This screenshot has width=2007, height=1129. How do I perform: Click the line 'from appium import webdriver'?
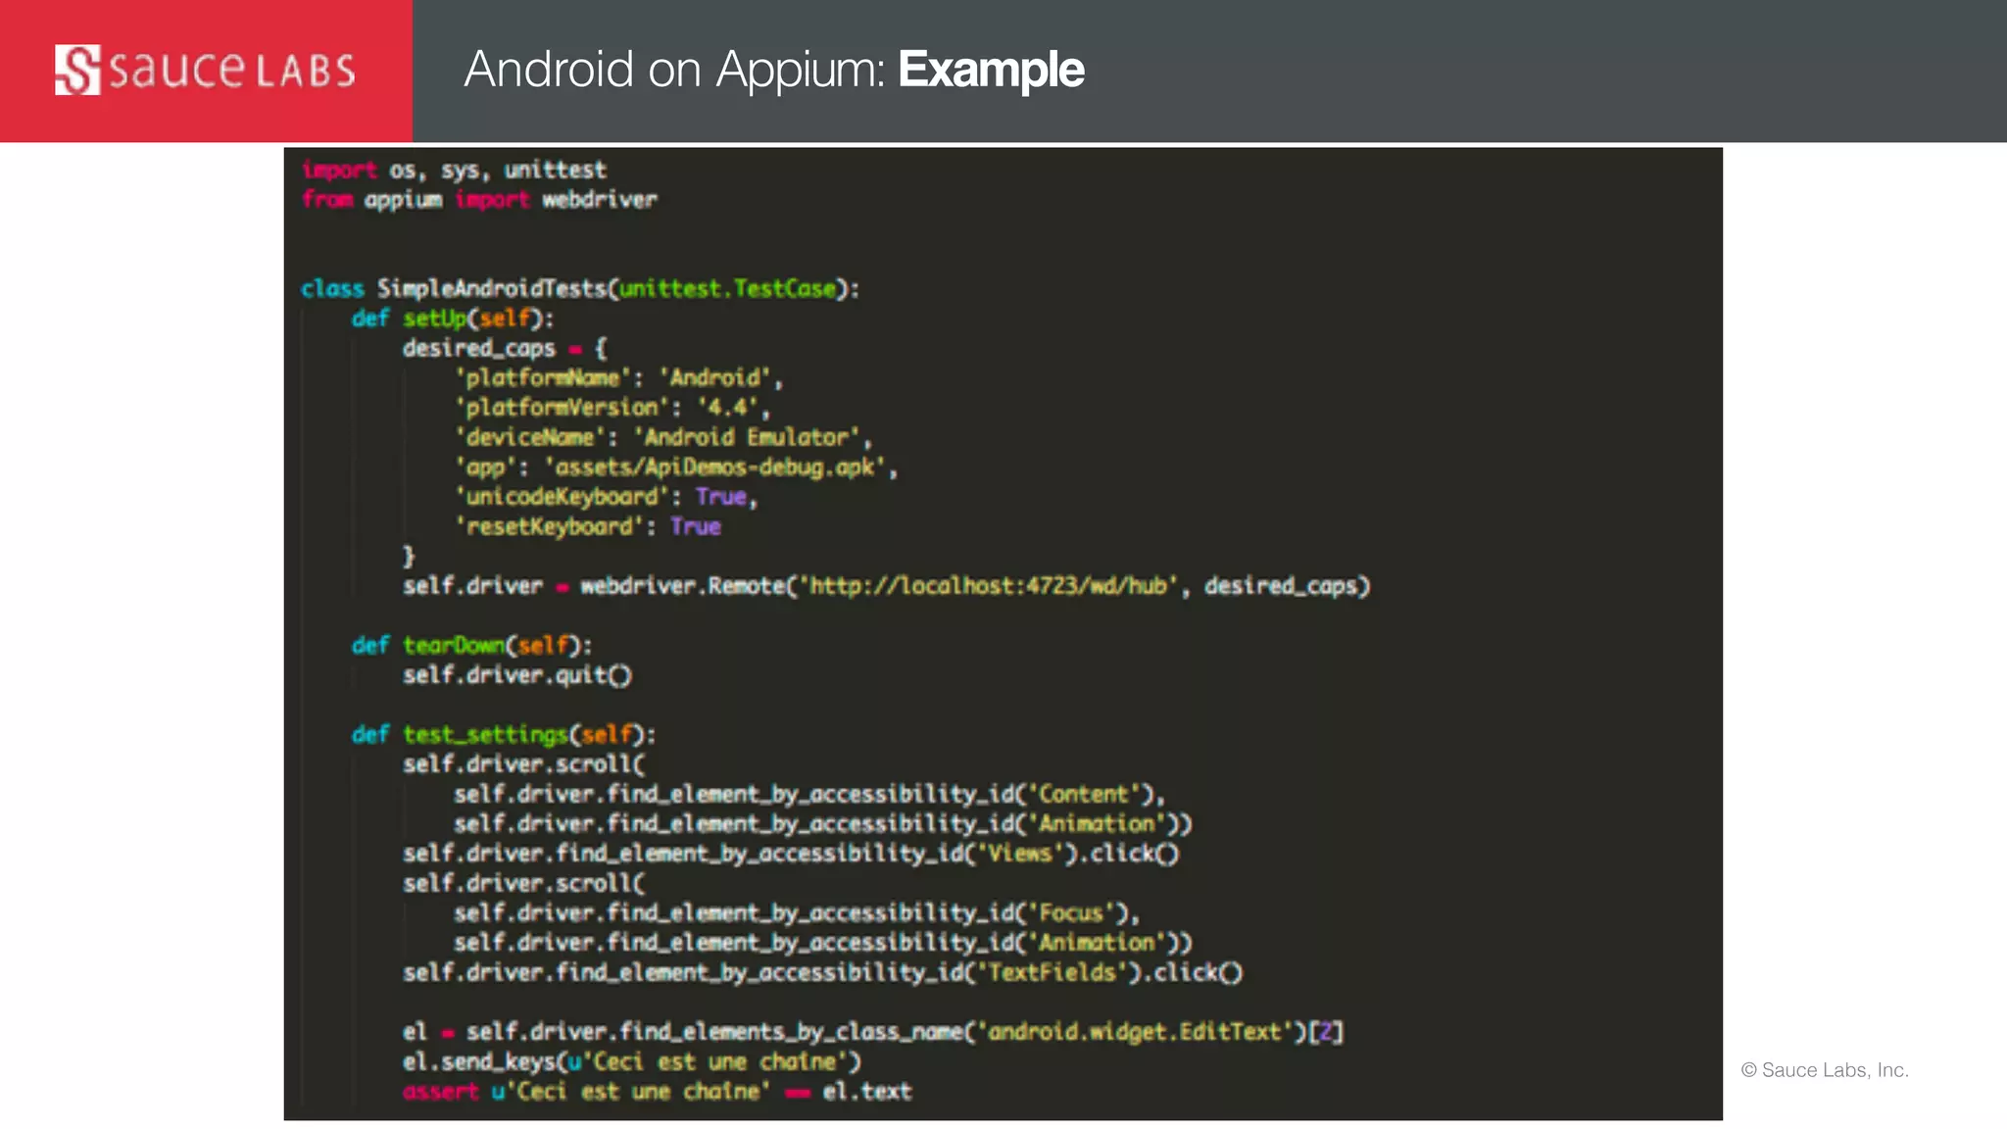(479, 200)
